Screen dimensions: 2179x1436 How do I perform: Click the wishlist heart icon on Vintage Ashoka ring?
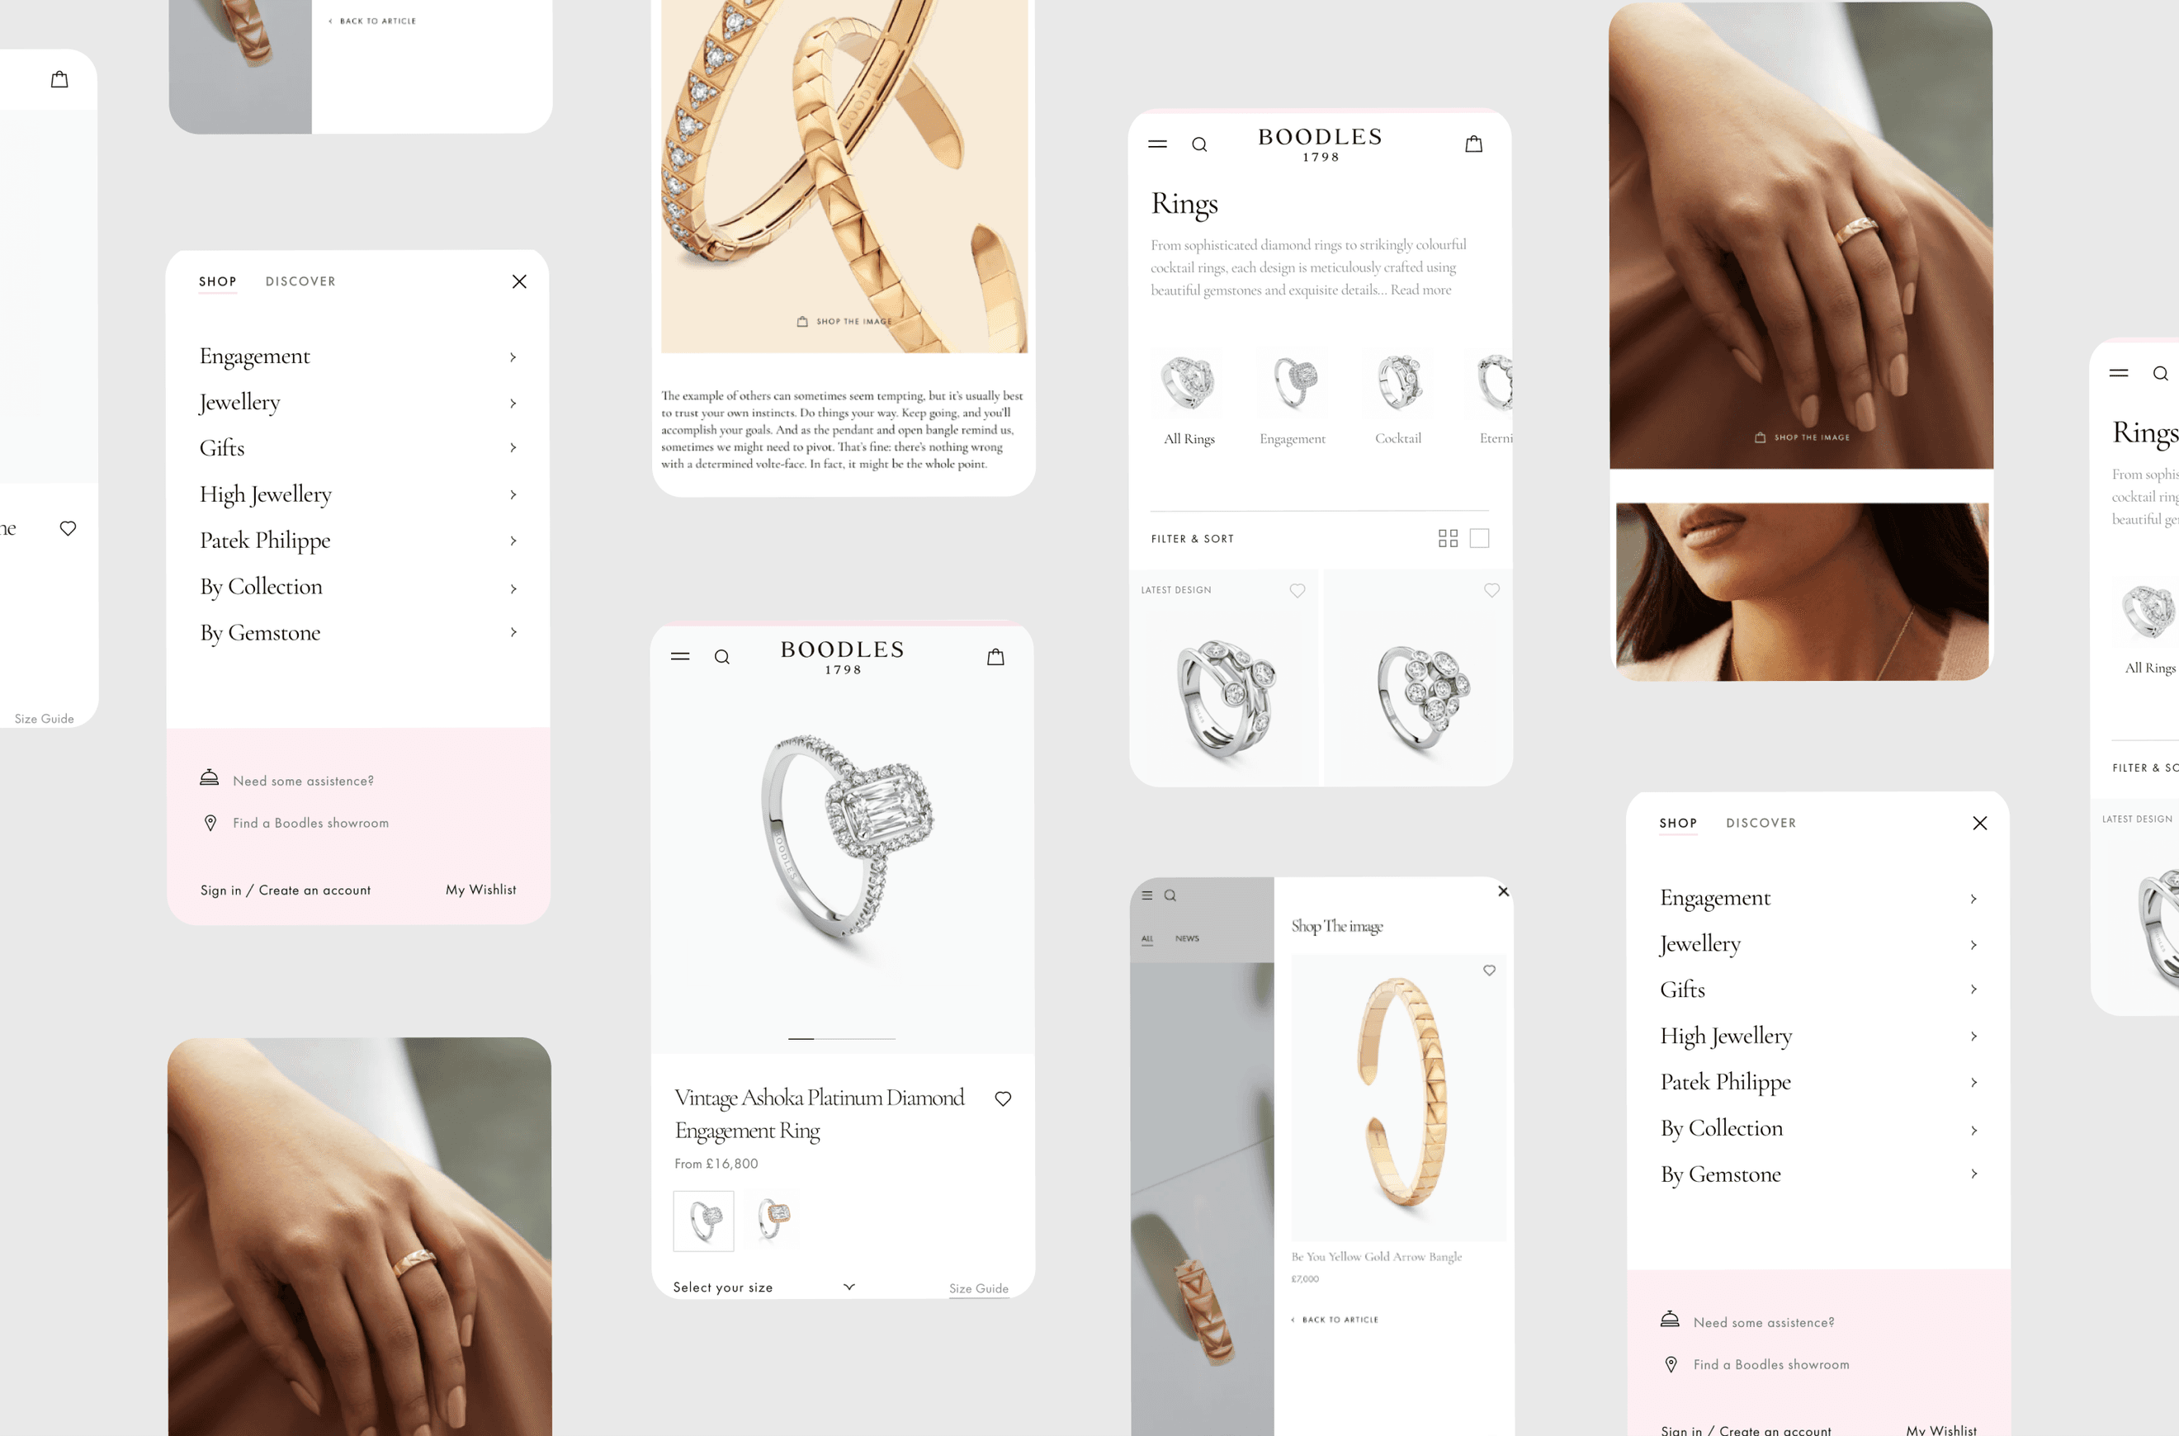tap(1004, 1098)
